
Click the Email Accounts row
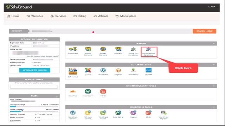(x=34, y=118)
